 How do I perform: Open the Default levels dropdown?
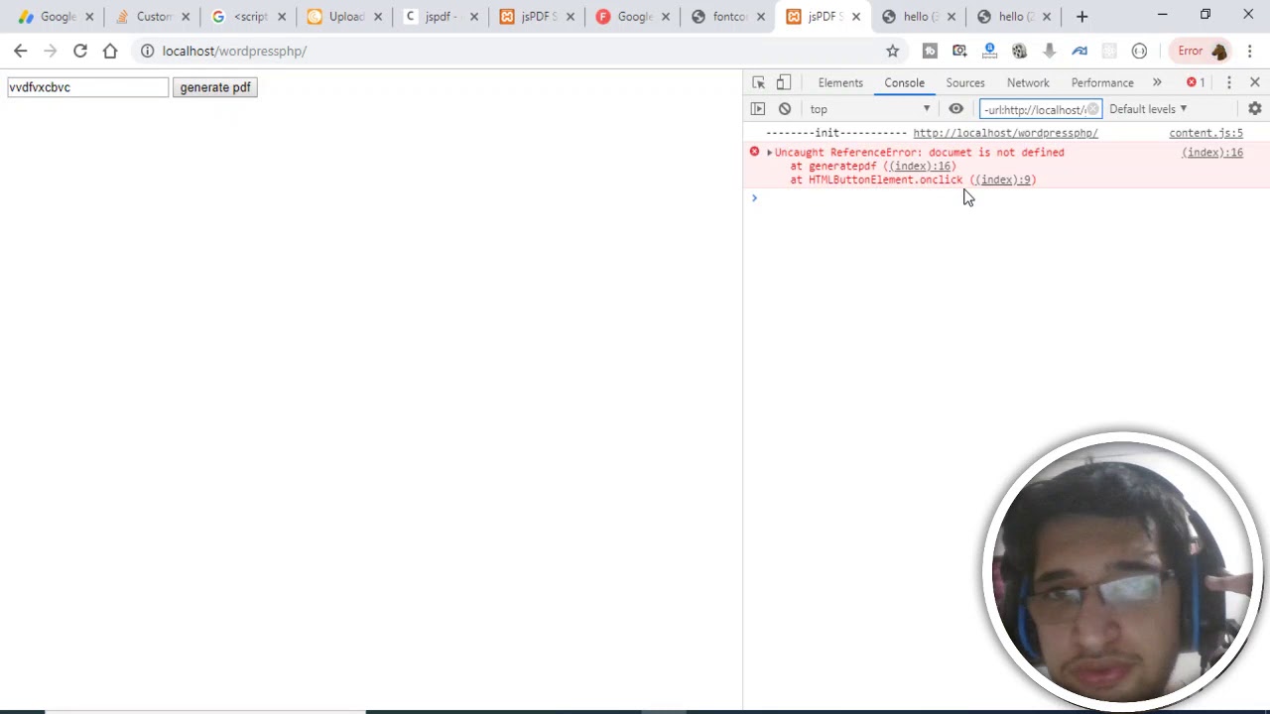(1147, 109)
